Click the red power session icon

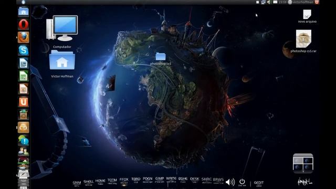(317, 2)
